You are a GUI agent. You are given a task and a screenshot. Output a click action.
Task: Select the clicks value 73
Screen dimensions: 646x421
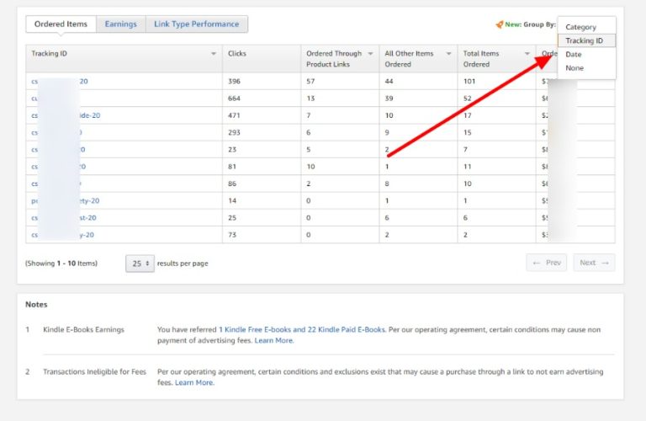coord(232,235)
